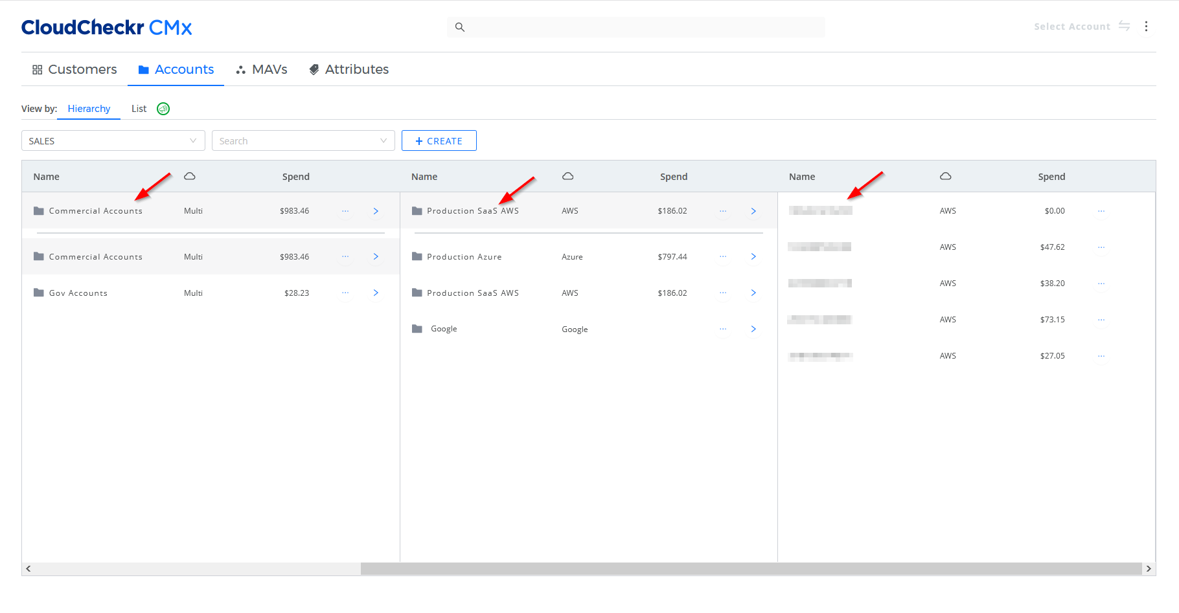Viewport: 1179px width, 613px height.
Task: Expand Production Azure chevron
Action: pyautogui.click(x=753, y=257)
